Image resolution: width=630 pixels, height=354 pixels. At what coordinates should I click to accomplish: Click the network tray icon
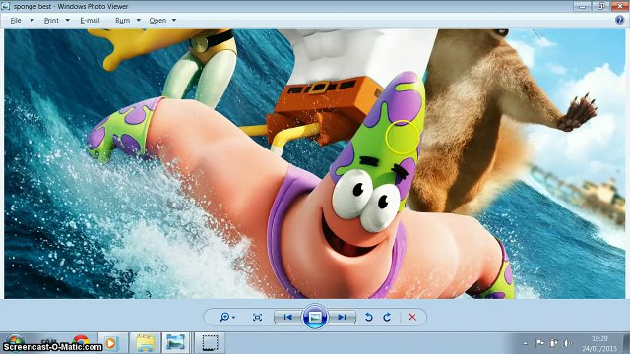click(x=554, y=343)
